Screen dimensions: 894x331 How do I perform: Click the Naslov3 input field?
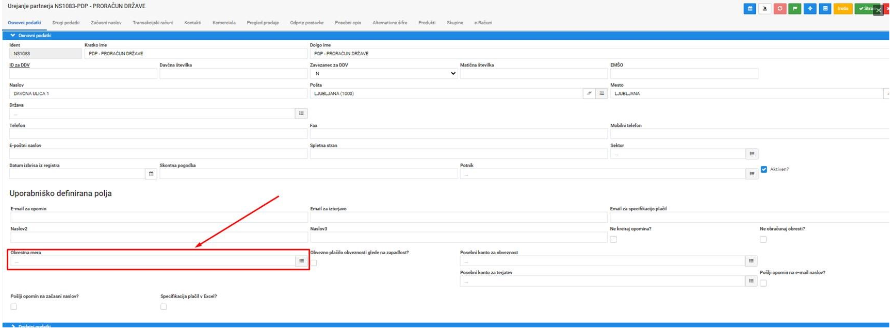(x=459, y=237)
